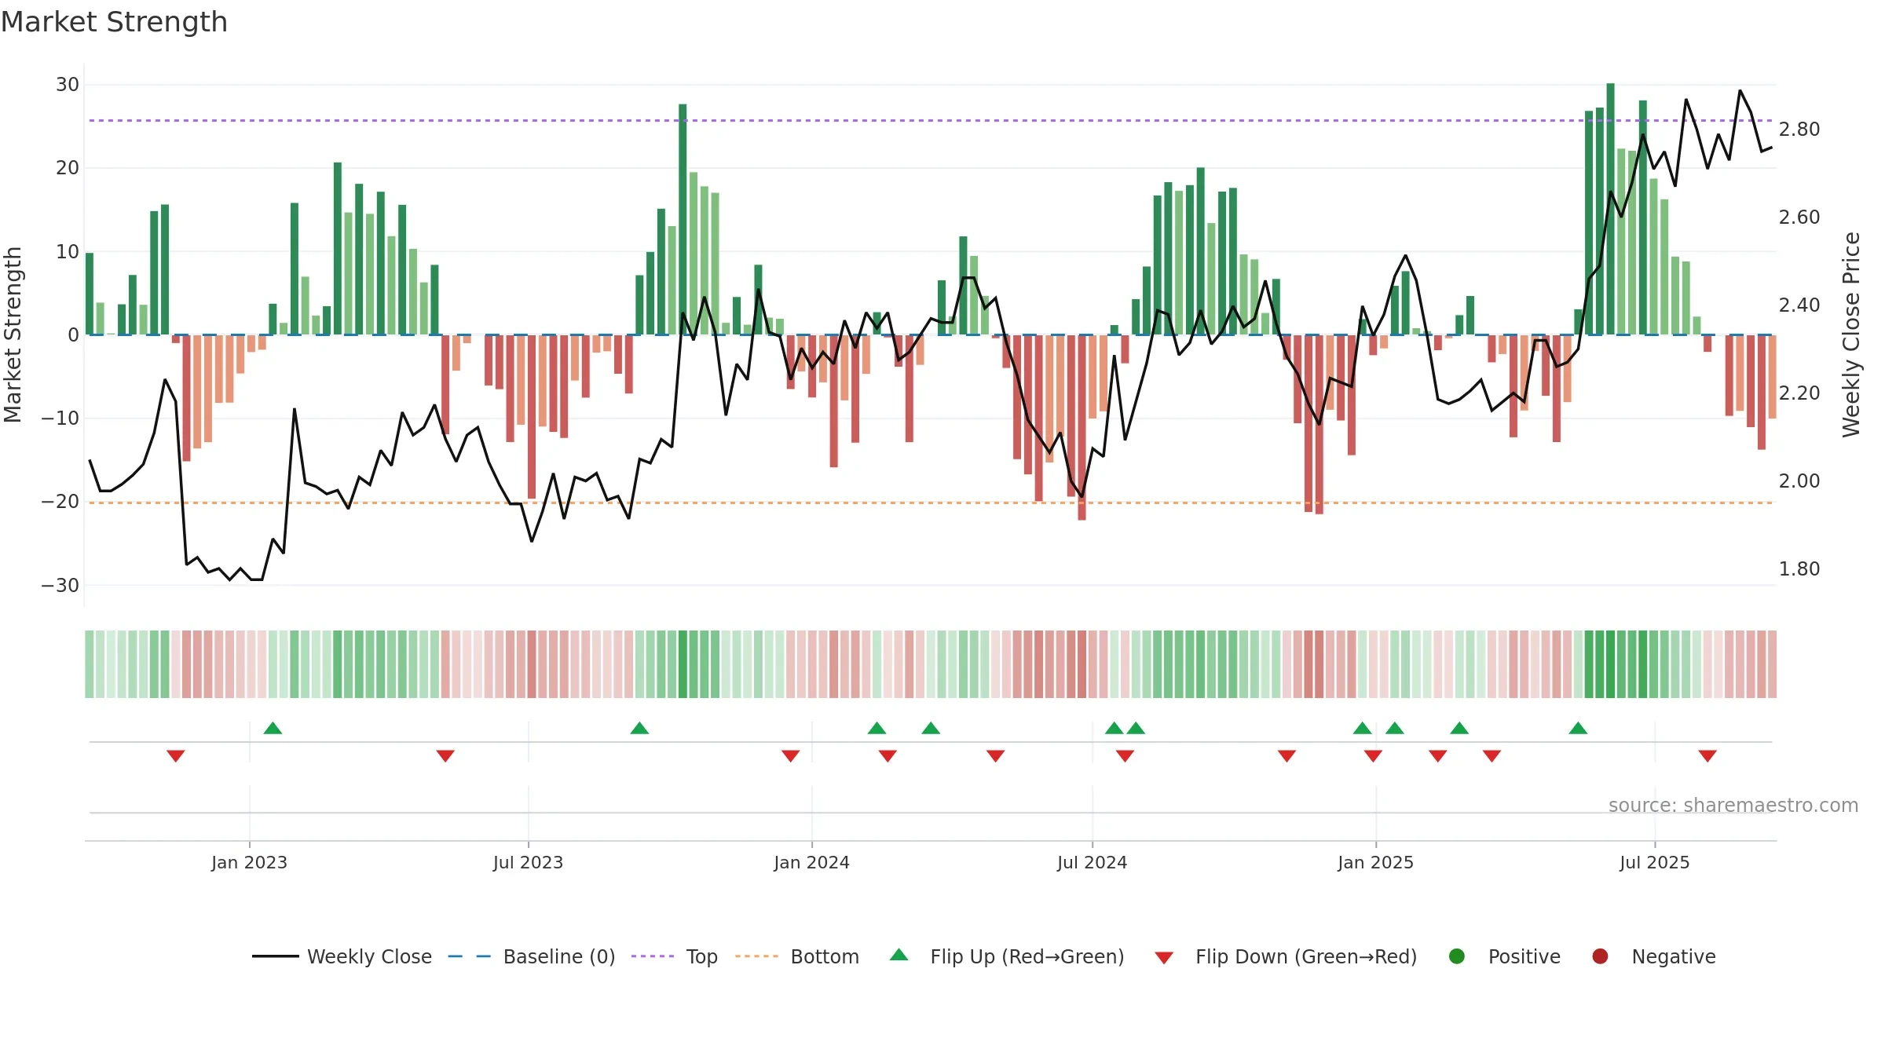Click the −20 strength axis label
Viewport: 1885px width, 1060px height.
[x=60, y=502]
